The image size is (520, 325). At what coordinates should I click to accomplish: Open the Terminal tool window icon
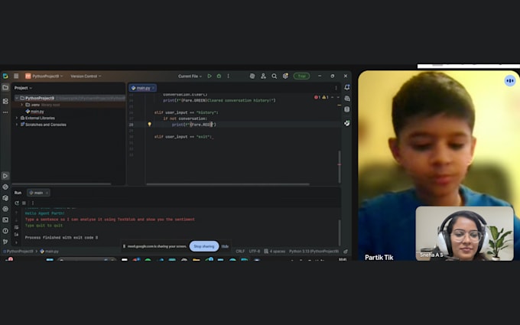(5, 220)
